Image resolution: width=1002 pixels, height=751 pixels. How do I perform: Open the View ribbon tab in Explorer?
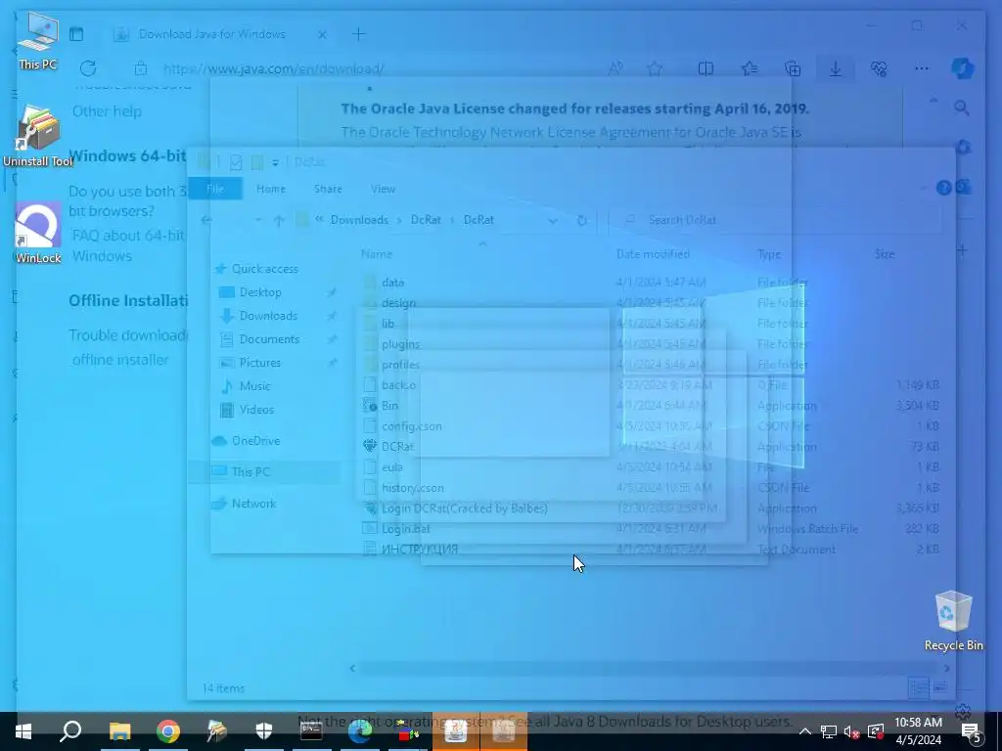(x=383, y=189)
